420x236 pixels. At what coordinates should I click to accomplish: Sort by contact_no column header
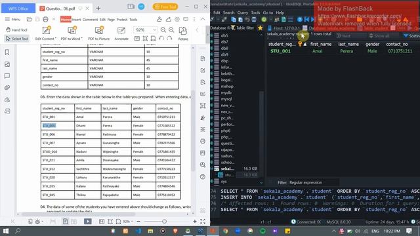[x=396, y=44]
